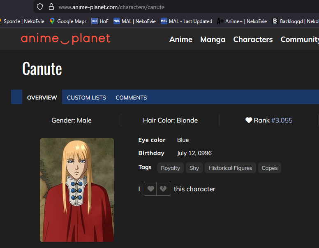The image size is (319, 248).
Task: Click the Canute character portrait image
Action: pyautogui.click(x=77, y=190)
